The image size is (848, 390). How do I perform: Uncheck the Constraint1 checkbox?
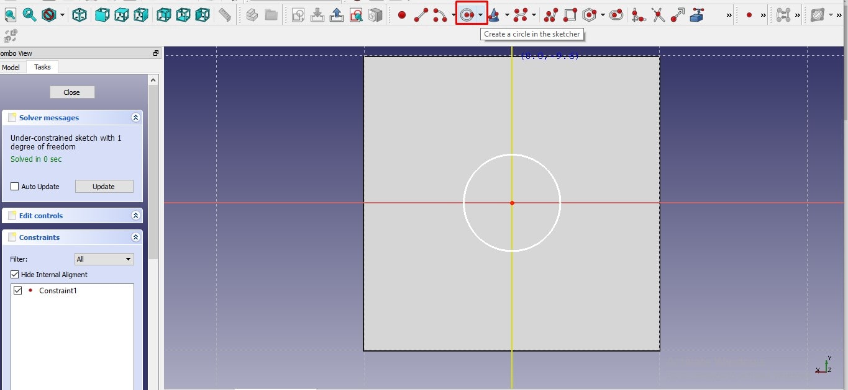[17, 291]
